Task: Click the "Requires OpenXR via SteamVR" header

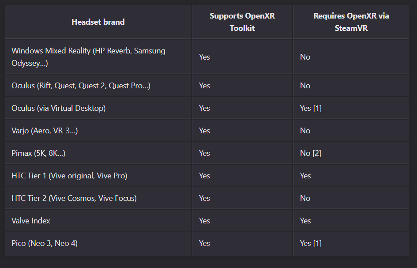Action: tap(351, 22)
